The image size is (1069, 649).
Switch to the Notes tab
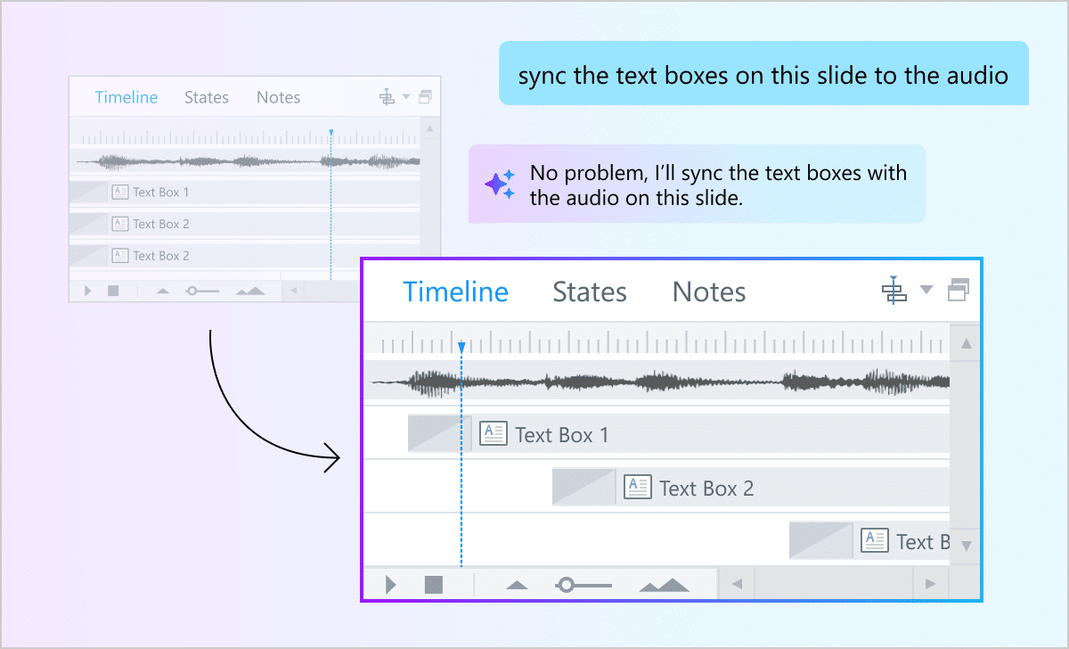pos(708,292)
